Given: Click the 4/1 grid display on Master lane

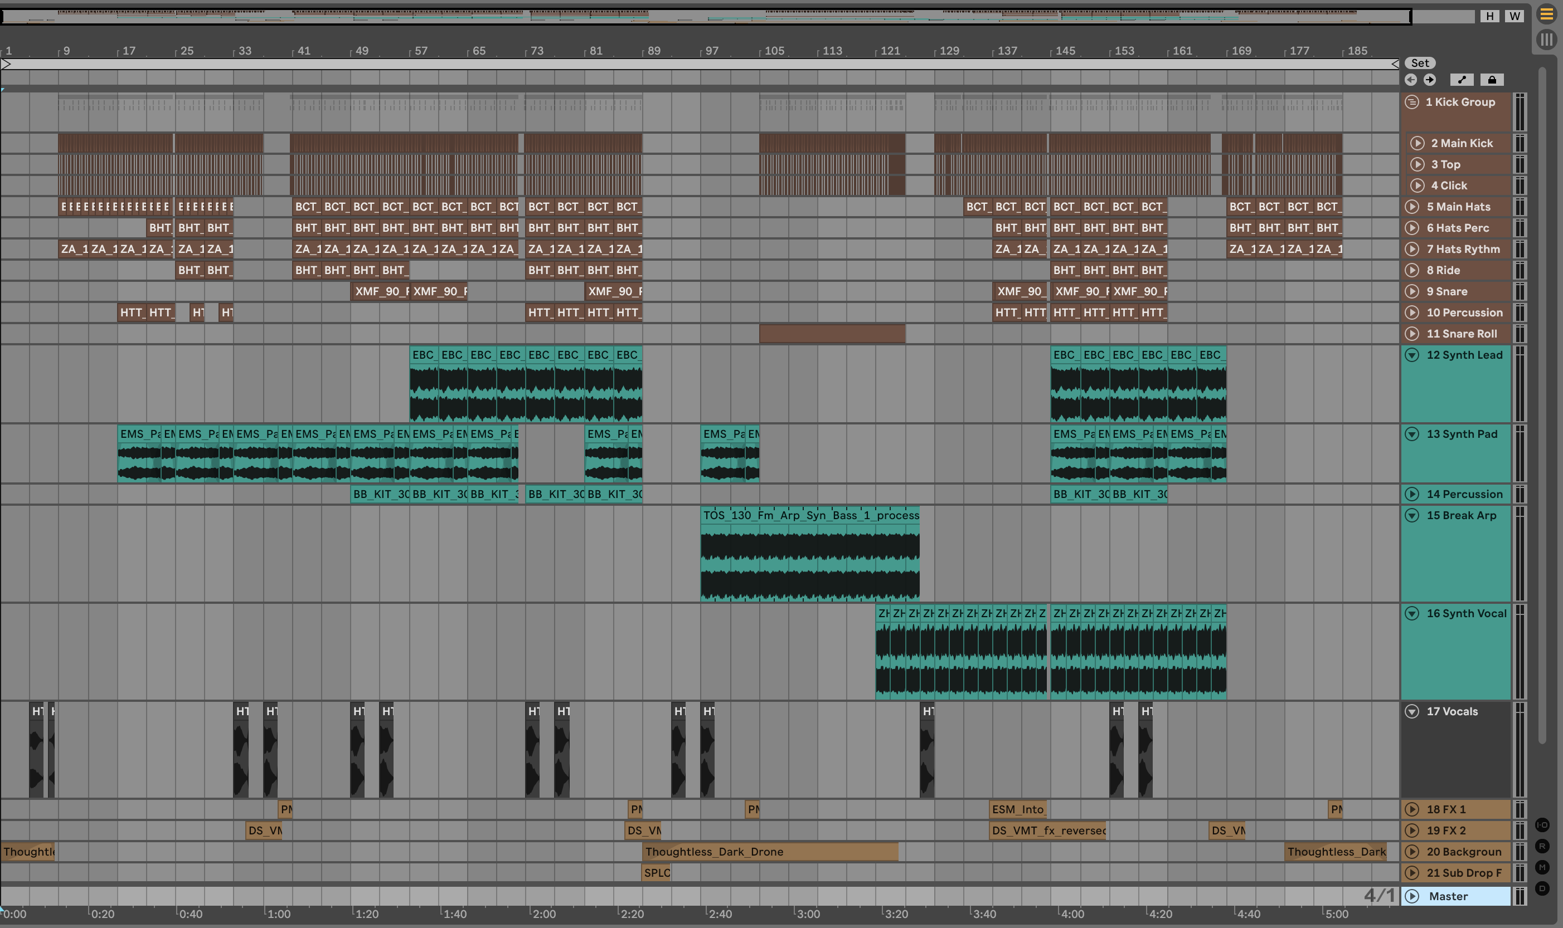Looking at the screenshot, I should 1379,896.
